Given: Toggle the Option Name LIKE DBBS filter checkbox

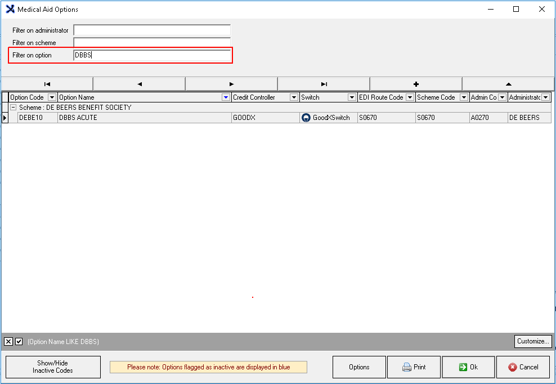Looking at the screenshot, I should point(19,341).
